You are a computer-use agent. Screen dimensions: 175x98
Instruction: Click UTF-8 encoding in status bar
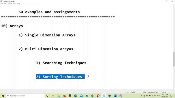pos(164,92)
